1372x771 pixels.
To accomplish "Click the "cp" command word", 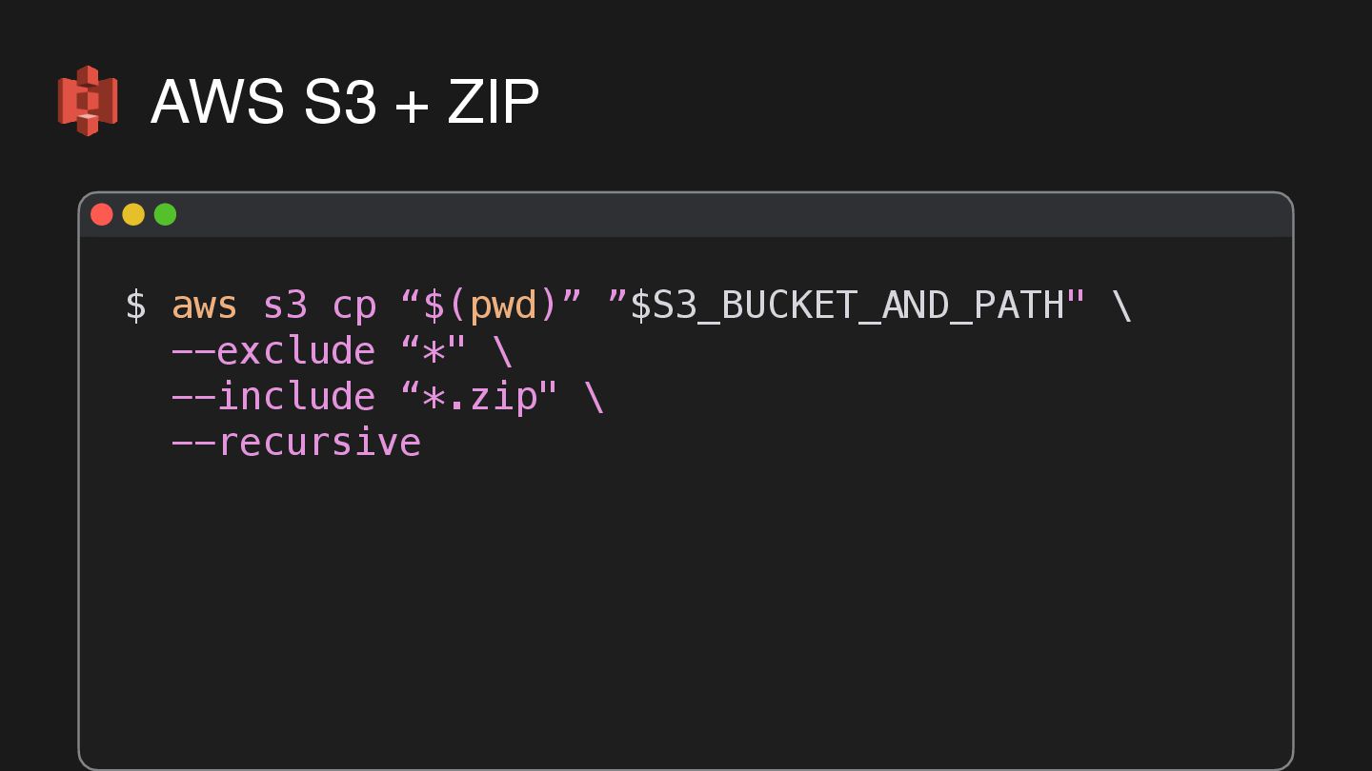I will coord(353,306).
